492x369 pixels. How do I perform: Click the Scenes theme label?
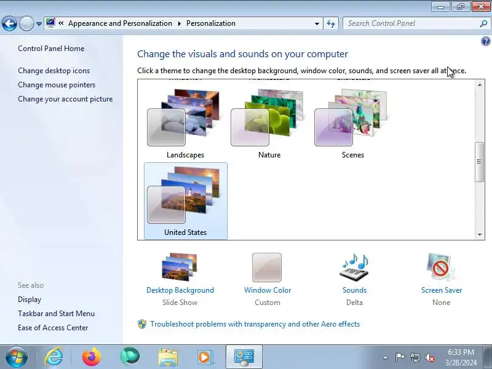pos(352,155)
